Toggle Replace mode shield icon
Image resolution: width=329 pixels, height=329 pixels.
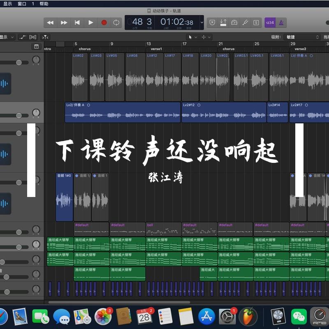click(212, 23)
